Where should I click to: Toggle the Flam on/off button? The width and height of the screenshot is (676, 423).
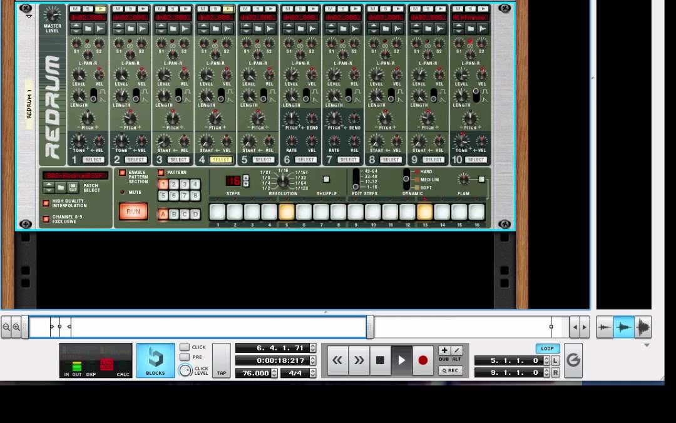coord(481,179)
